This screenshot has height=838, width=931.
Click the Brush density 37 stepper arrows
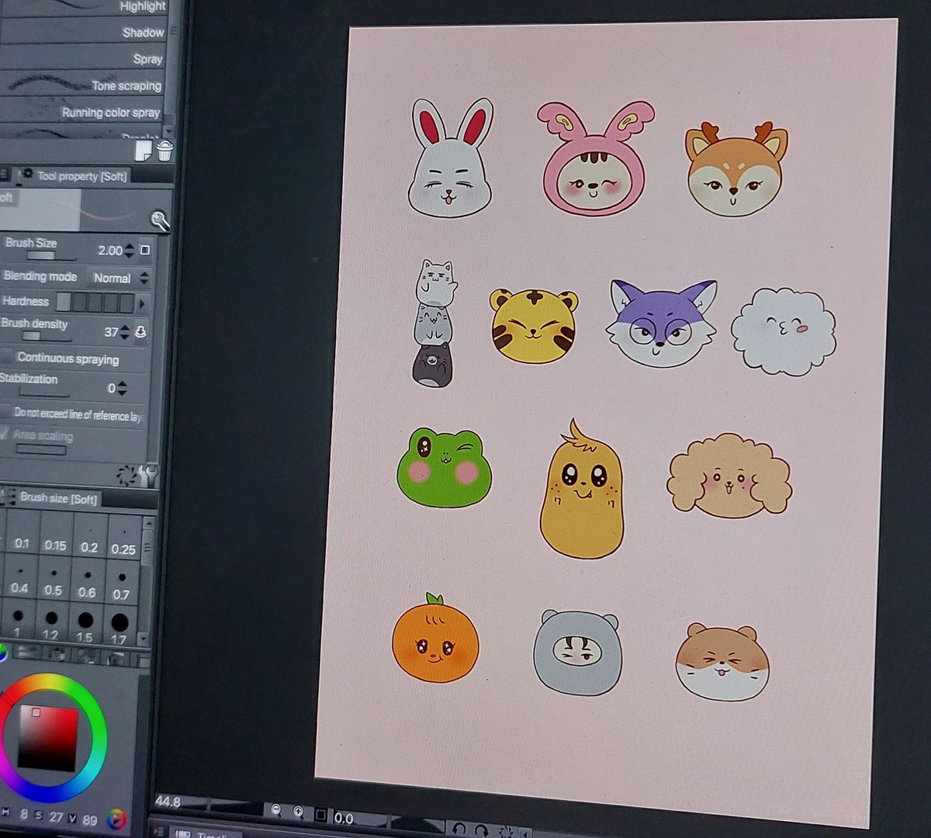click(x=125, y=332)
